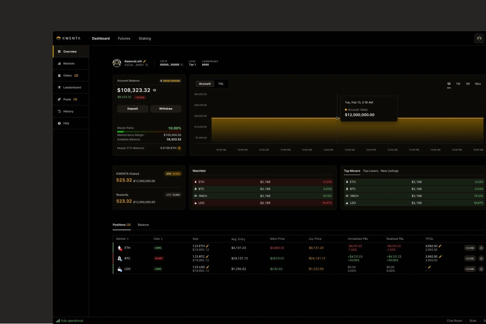
Task: Set chart range to 1W
Action: pos(458,84)
